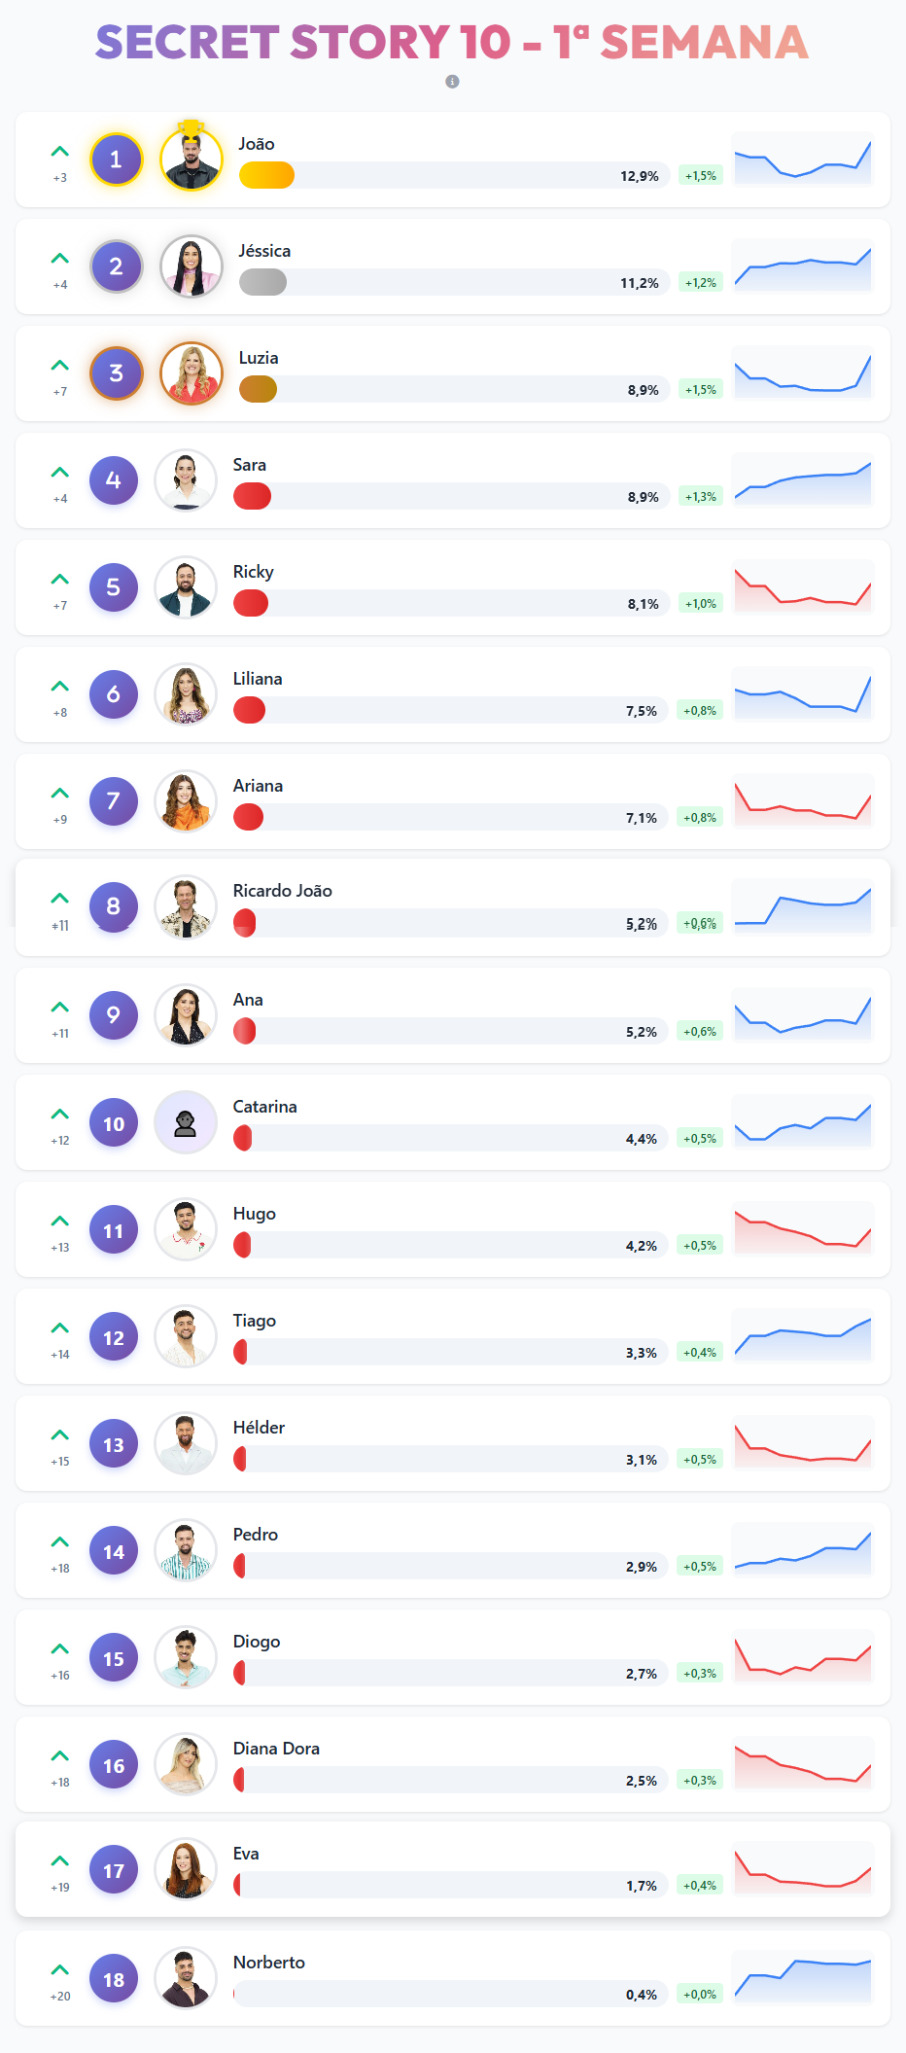Click the green up arrow beside João
Viewport: 906px width, 2053px height.
tap(60, 152)
